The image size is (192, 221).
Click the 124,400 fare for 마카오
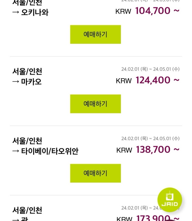[x=153, y=80]
